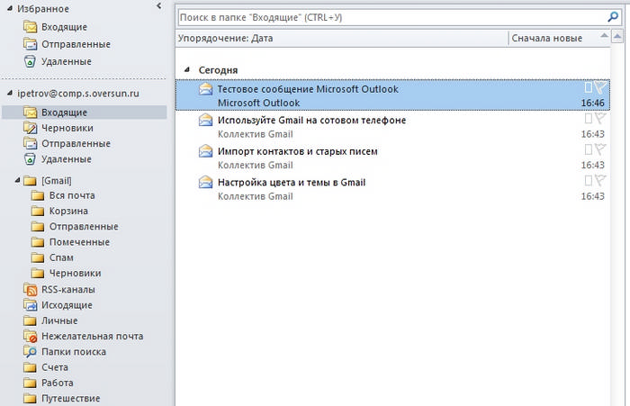Click the RSS-каналы feed icon

click(x=30, y=290)
